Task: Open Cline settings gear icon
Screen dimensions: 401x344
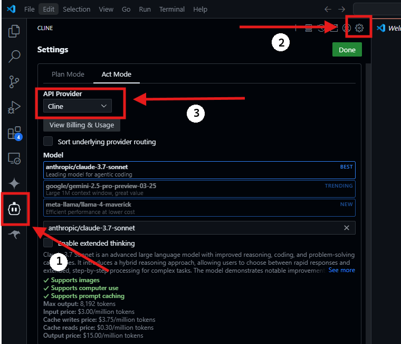Action: pos(359,28)
